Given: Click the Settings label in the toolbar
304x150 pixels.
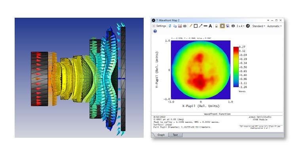Looking at the screenshot, I should pyautogui.click(x=161, y=26).
